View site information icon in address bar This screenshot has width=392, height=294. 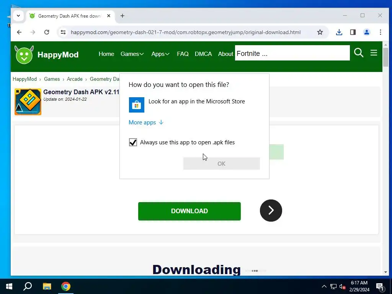63,32
